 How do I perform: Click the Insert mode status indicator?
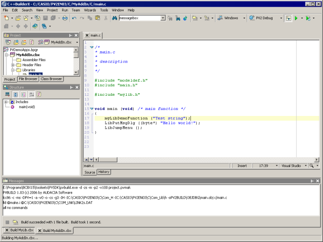point(242,166)
